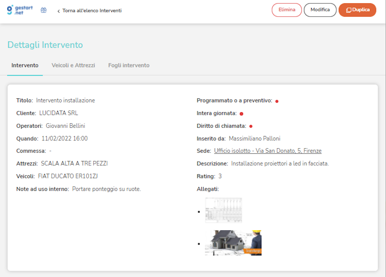Go back via Torna all'elenco Interventi
The image size is (386, 277).
(92, 11)
